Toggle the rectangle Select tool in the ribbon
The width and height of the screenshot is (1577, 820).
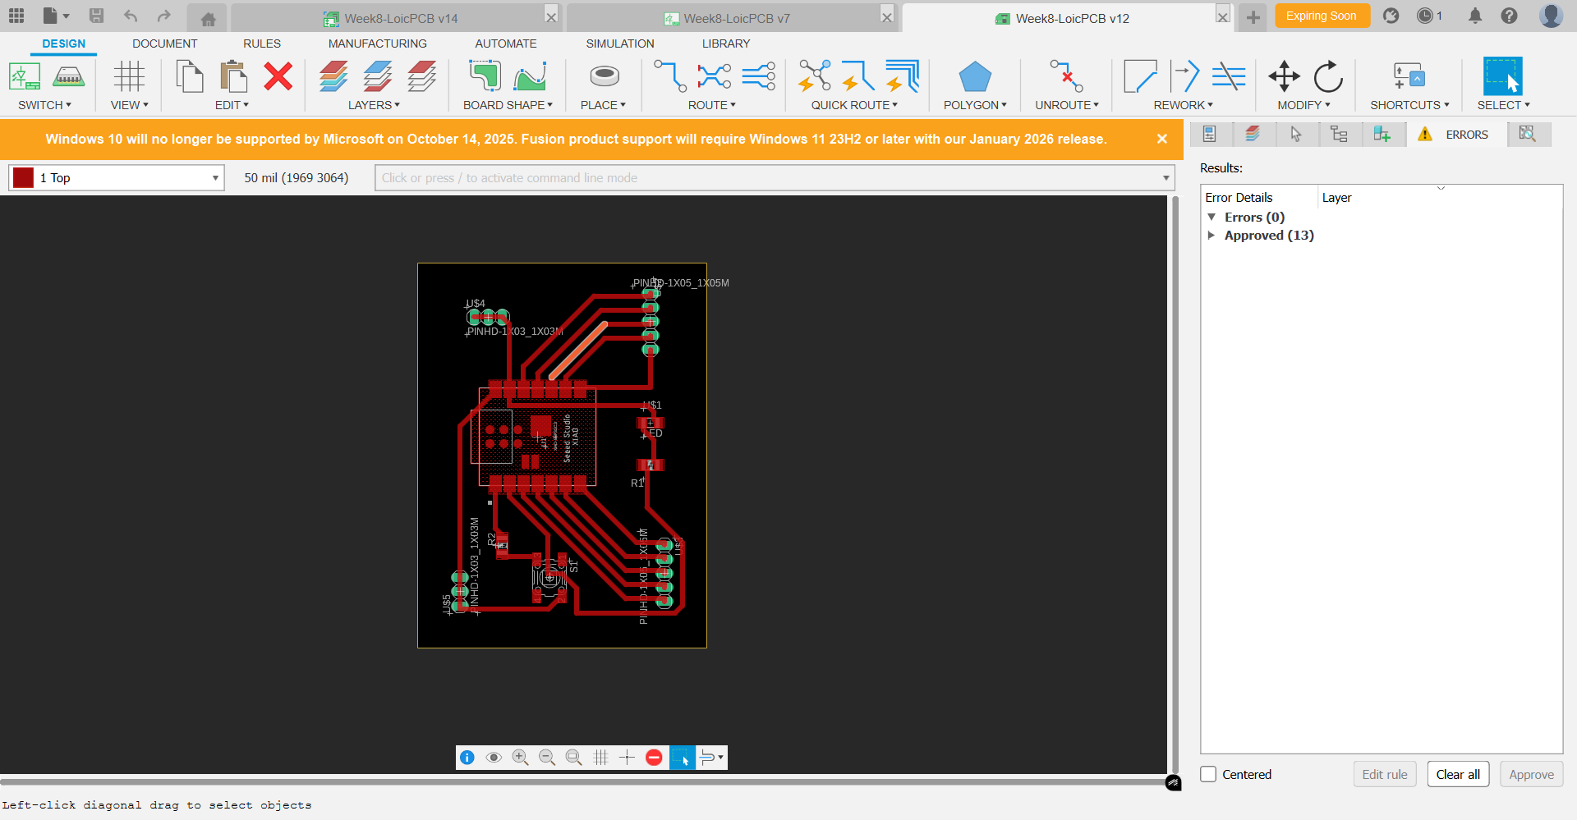click(x=1503, y=76)
